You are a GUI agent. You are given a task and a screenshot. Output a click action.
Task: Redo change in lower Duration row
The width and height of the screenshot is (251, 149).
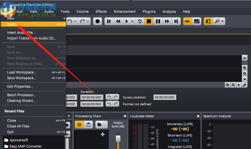point(116,104)
